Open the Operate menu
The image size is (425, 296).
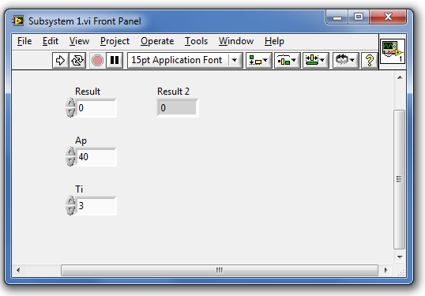(157, 41)
